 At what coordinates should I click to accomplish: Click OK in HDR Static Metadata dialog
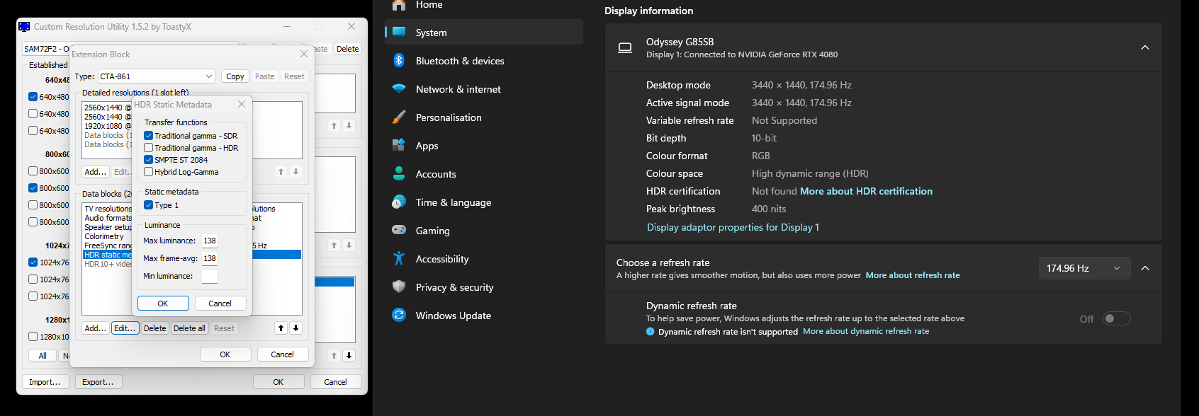pos(163,304)
